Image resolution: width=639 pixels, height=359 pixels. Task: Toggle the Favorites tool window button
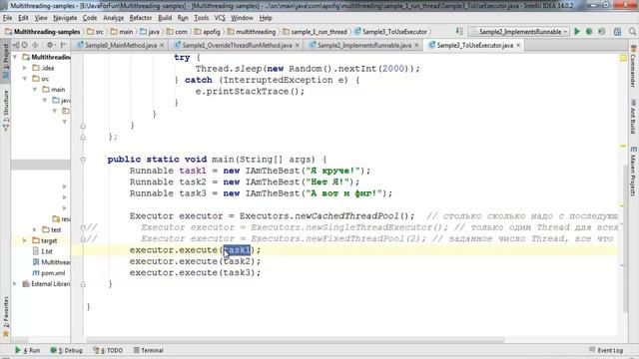click(6, 317)
